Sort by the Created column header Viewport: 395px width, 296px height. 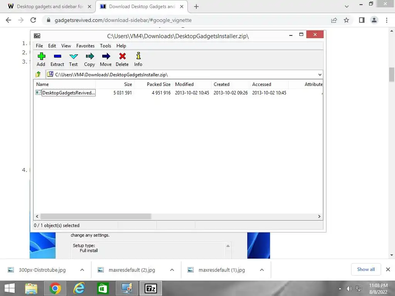point(231,84)
